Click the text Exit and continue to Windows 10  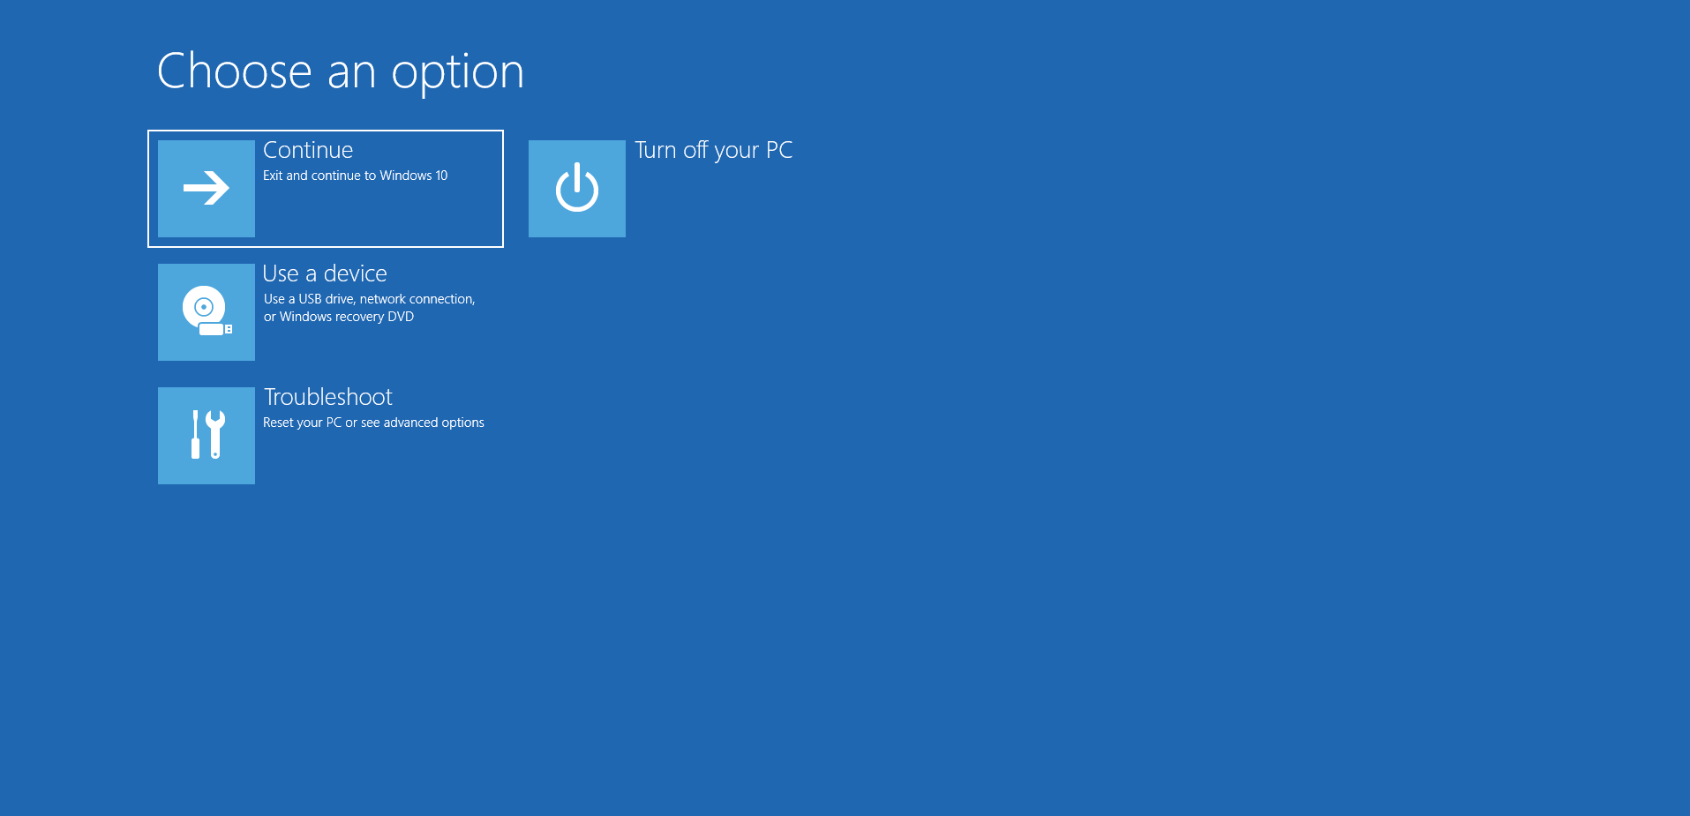[x=356, y=175]
